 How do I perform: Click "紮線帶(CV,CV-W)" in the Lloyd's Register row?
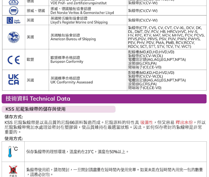coord(143,20)
